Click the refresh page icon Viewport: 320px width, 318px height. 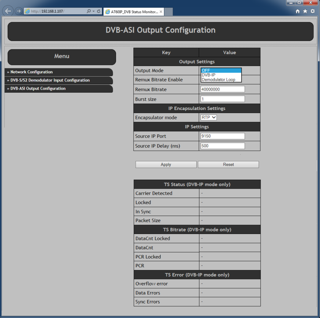click(x=99, y=11)
